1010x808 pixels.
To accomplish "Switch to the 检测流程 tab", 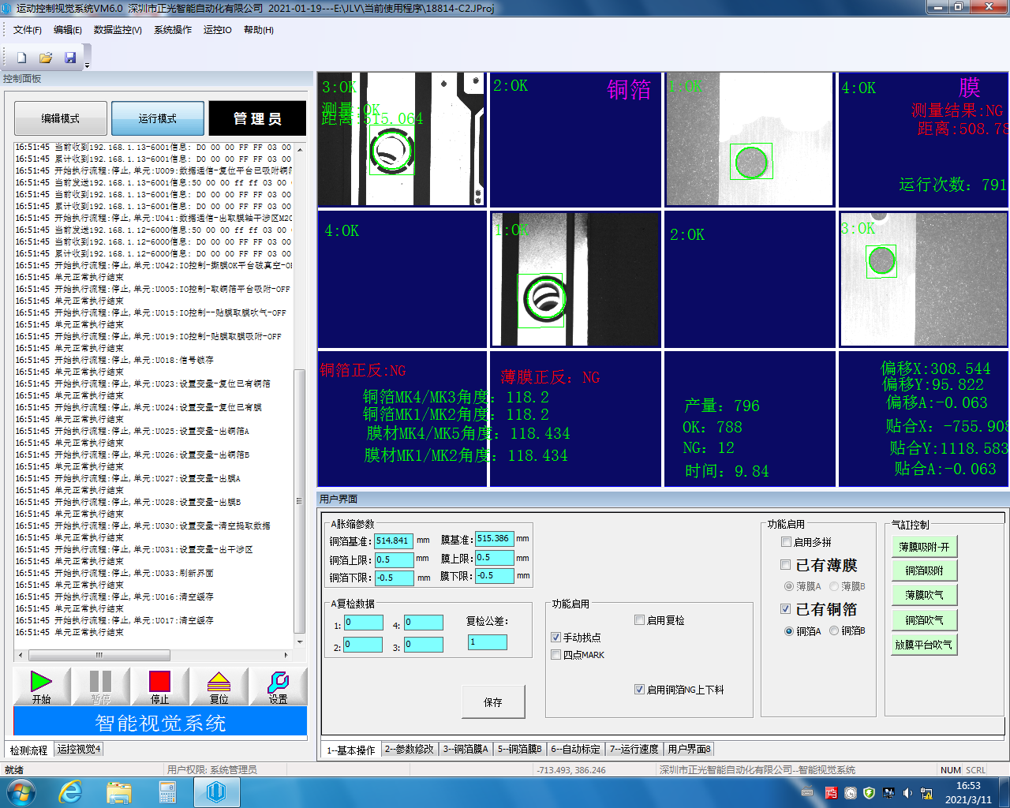I will 28,750.
